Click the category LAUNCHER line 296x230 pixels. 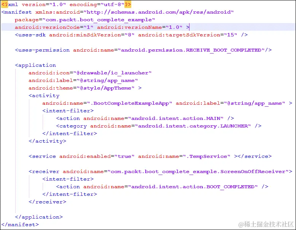(159, 126)
